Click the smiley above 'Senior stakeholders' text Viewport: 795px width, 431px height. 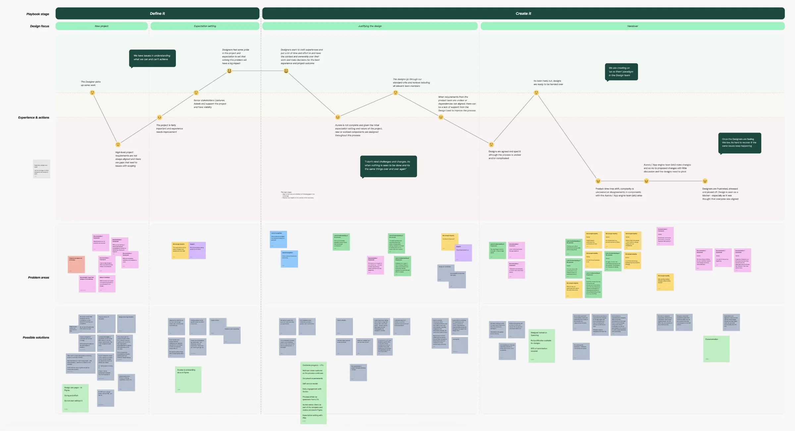pyautogui.click(x=196, y=93)
